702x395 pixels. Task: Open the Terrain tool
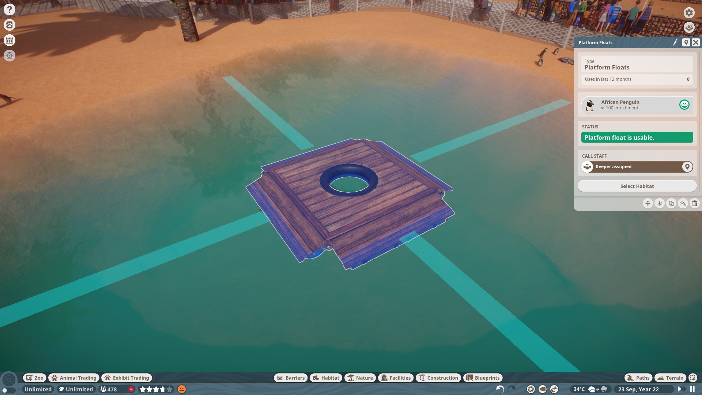[x=670, y=378]
